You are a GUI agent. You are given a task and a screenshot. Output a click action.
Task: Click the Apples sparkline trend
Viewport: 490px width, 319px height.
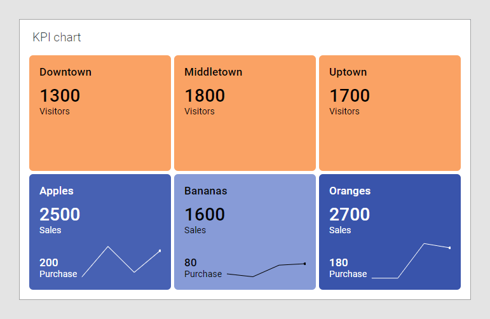(x=121, y=261)
